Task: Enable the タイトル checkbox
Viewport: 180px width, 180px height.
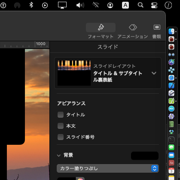Action: (x=61, y=115)
